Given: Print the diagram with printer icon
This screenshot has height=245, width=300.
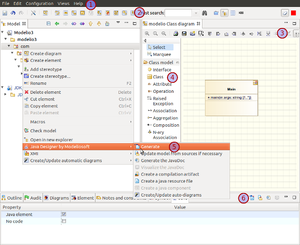Looking at the screenshot, I should [x=175, y=33].
